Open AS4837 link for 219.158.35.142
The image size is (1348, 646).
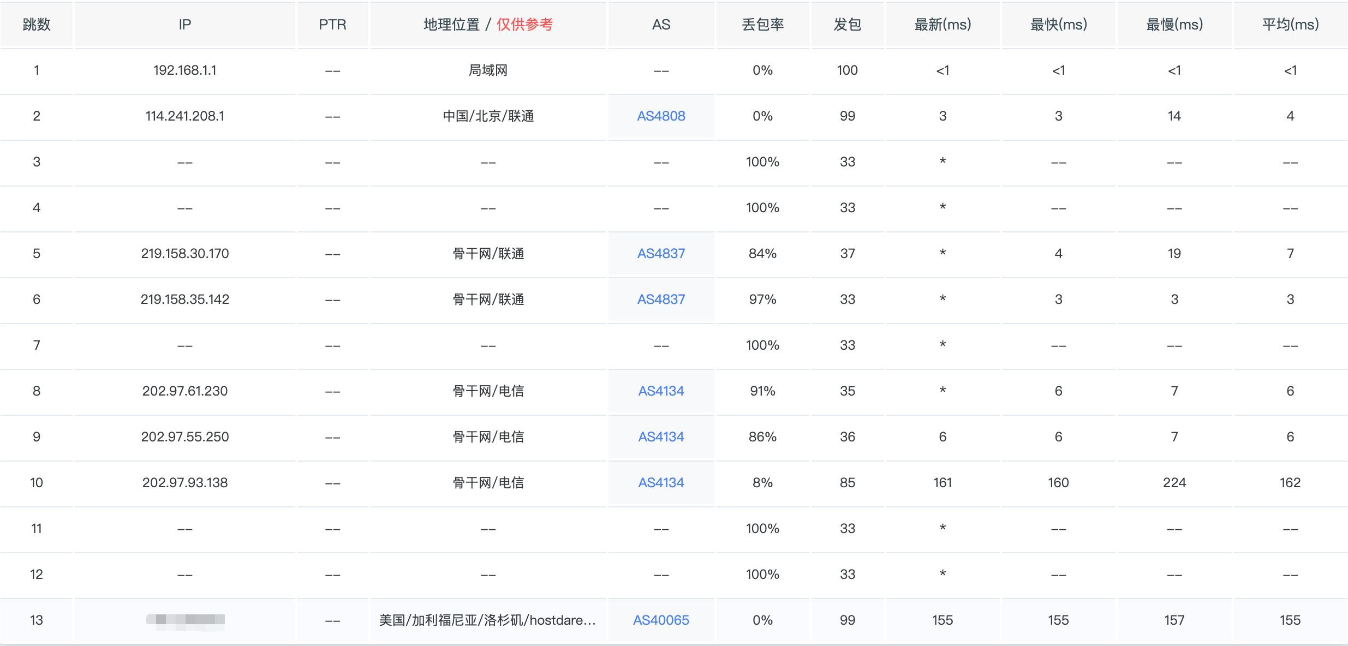(661, 300)
